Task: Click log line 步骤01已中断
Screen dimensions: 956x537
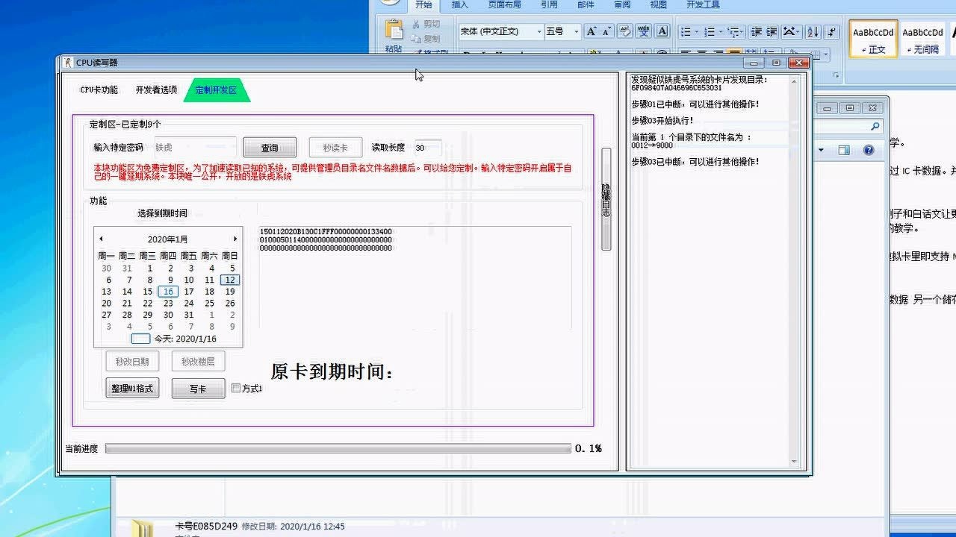Action: [x=695, y=104]
